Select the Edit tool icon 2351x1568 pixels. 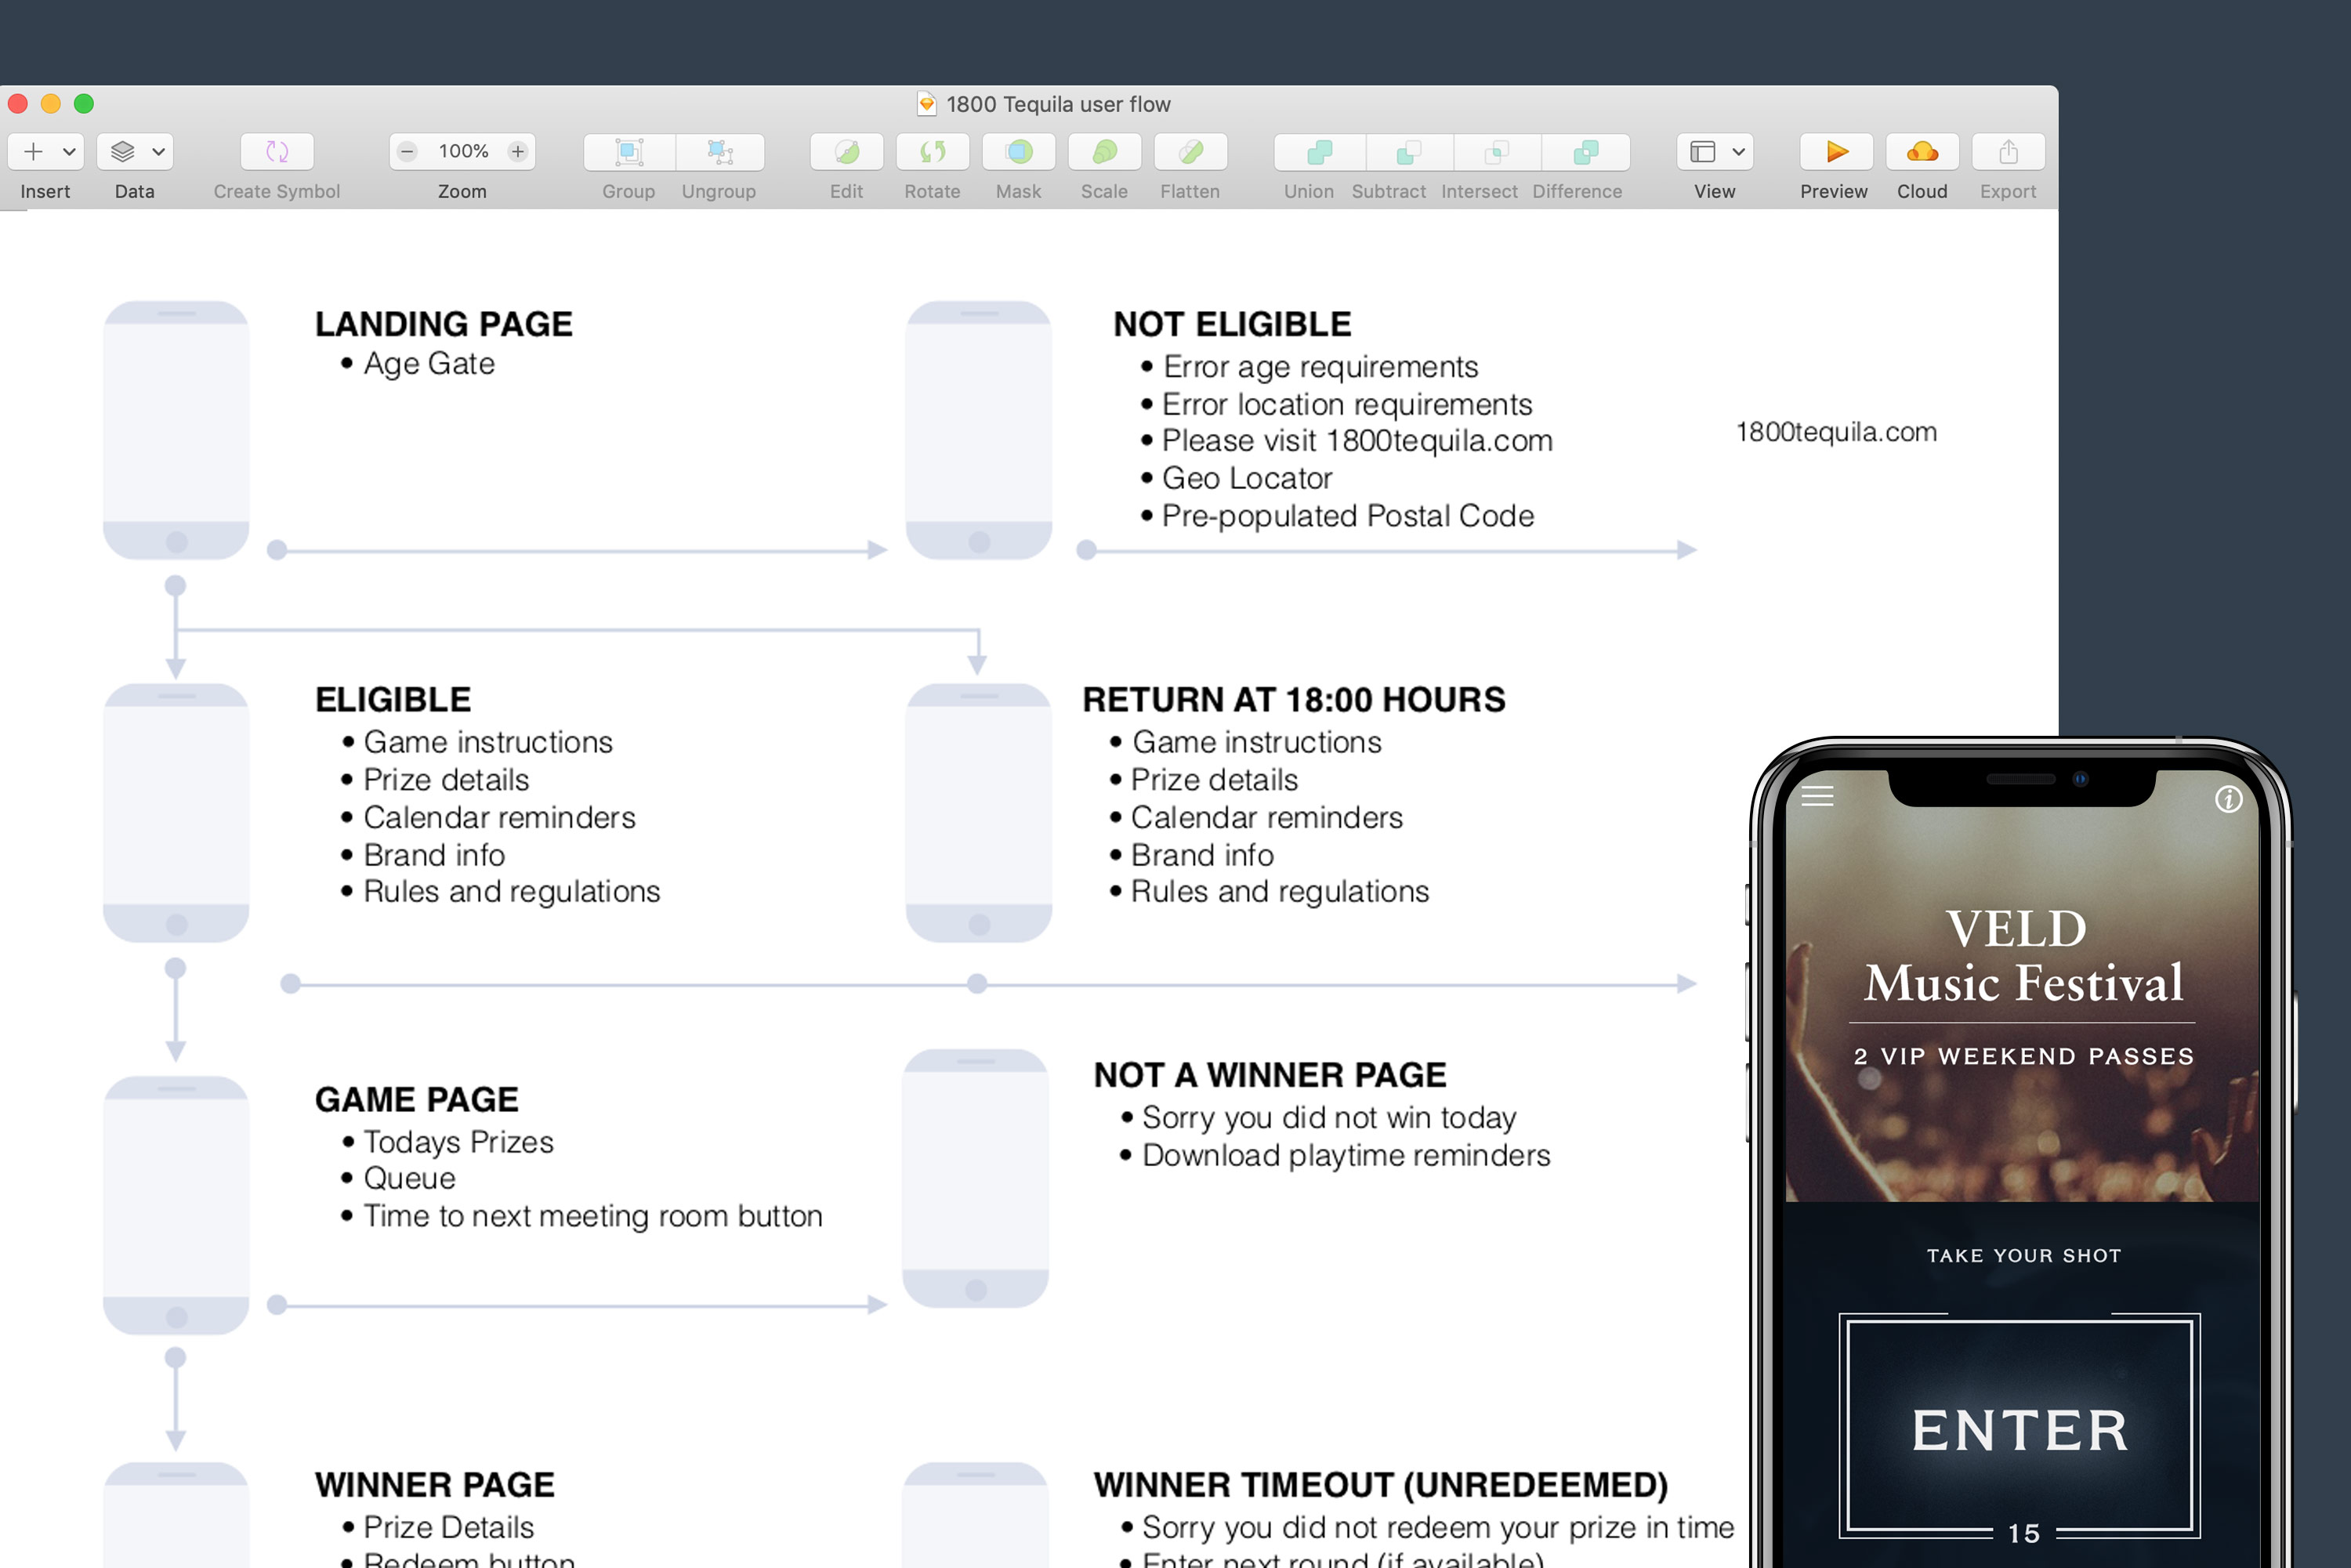(x=847, y=152)
